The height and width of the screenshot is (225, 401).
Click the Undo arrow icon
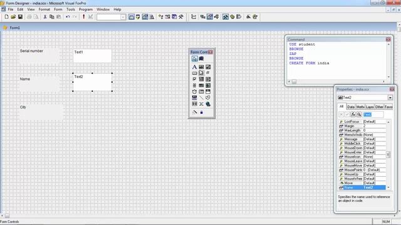coord(68,17)
